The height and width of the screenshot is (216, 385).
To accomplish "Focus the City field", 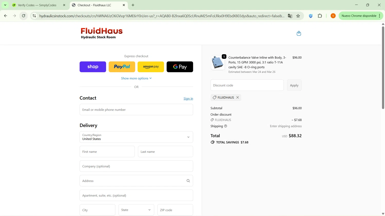I will (x=97, y=210).
